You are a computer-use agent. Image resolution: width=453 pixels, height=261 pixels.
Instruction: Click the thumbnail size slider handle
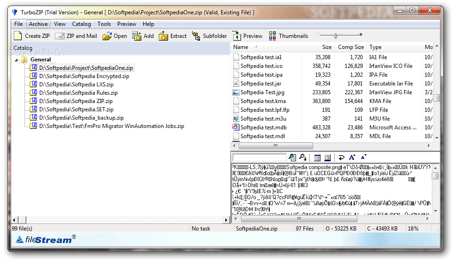(335, 36)
